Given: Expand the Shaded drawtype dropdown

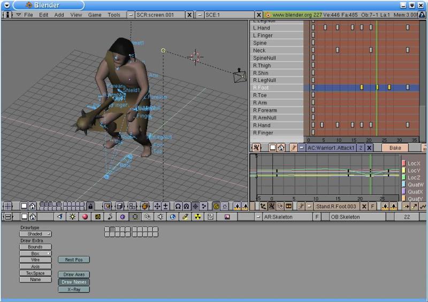Looking at the screenshot, I should point(35,234).
